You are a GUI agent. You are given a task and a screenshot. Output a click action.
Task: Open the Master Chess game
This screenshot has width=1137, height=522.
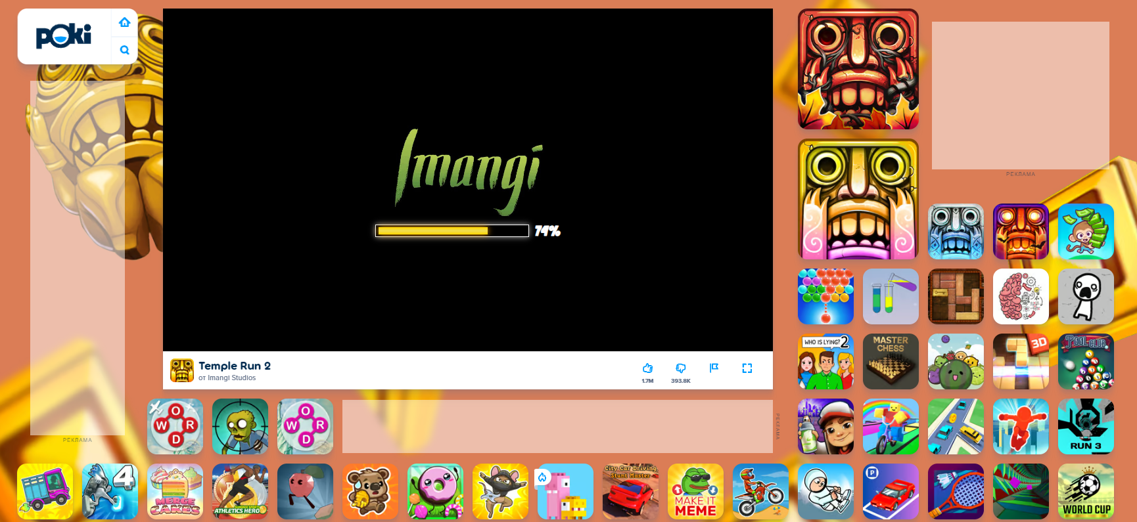[x=891, y=362]
